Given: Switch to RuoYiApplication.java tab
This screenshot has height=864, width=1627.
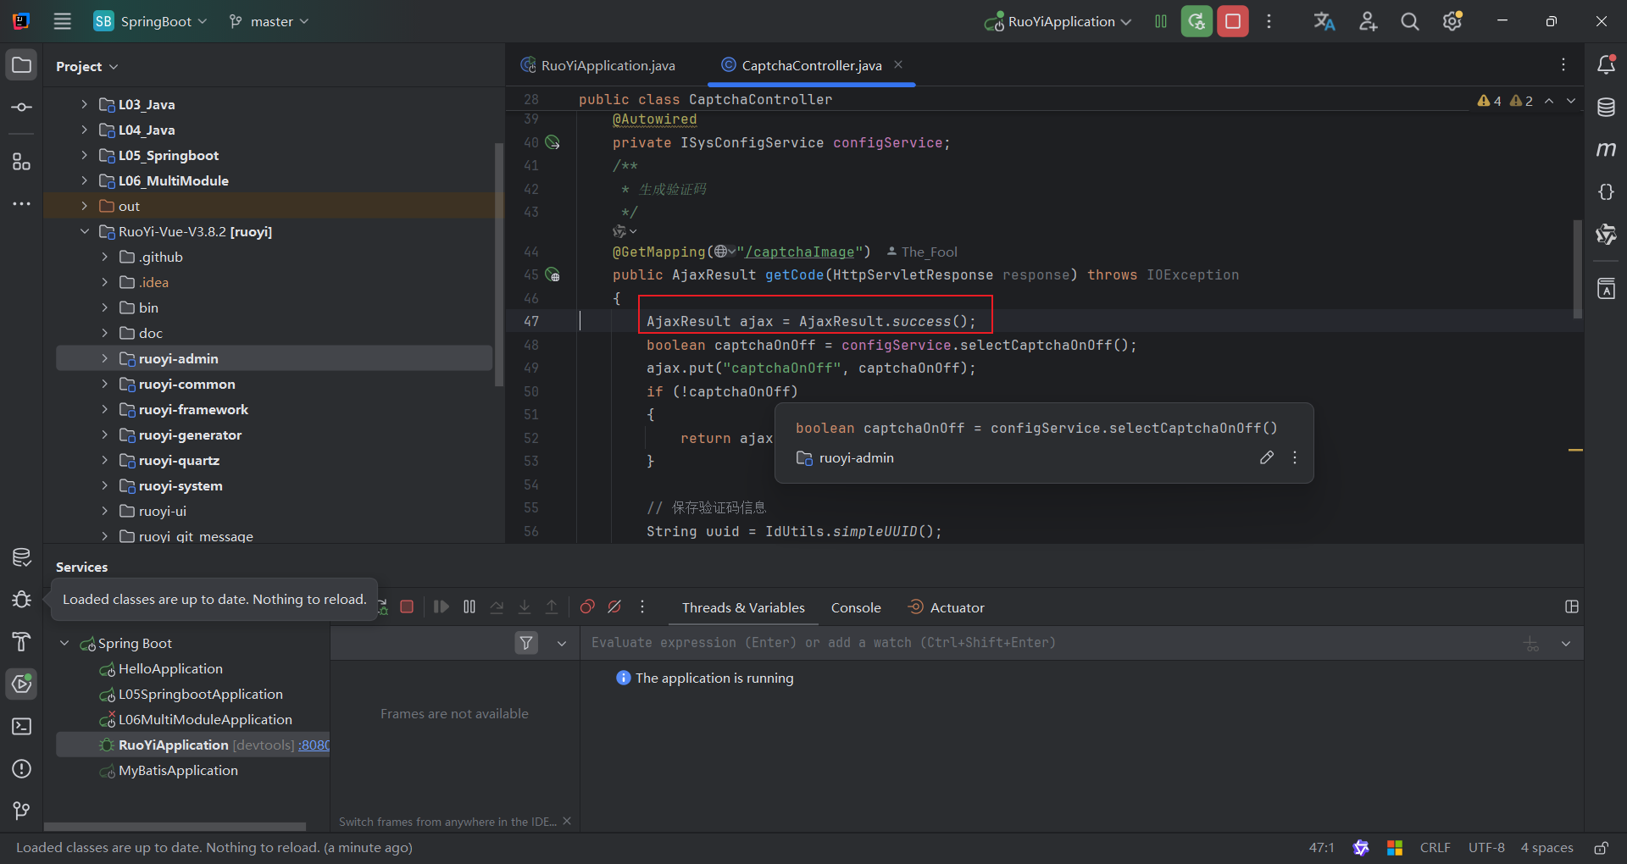Looking at the screenshot, I should point(598,65).
